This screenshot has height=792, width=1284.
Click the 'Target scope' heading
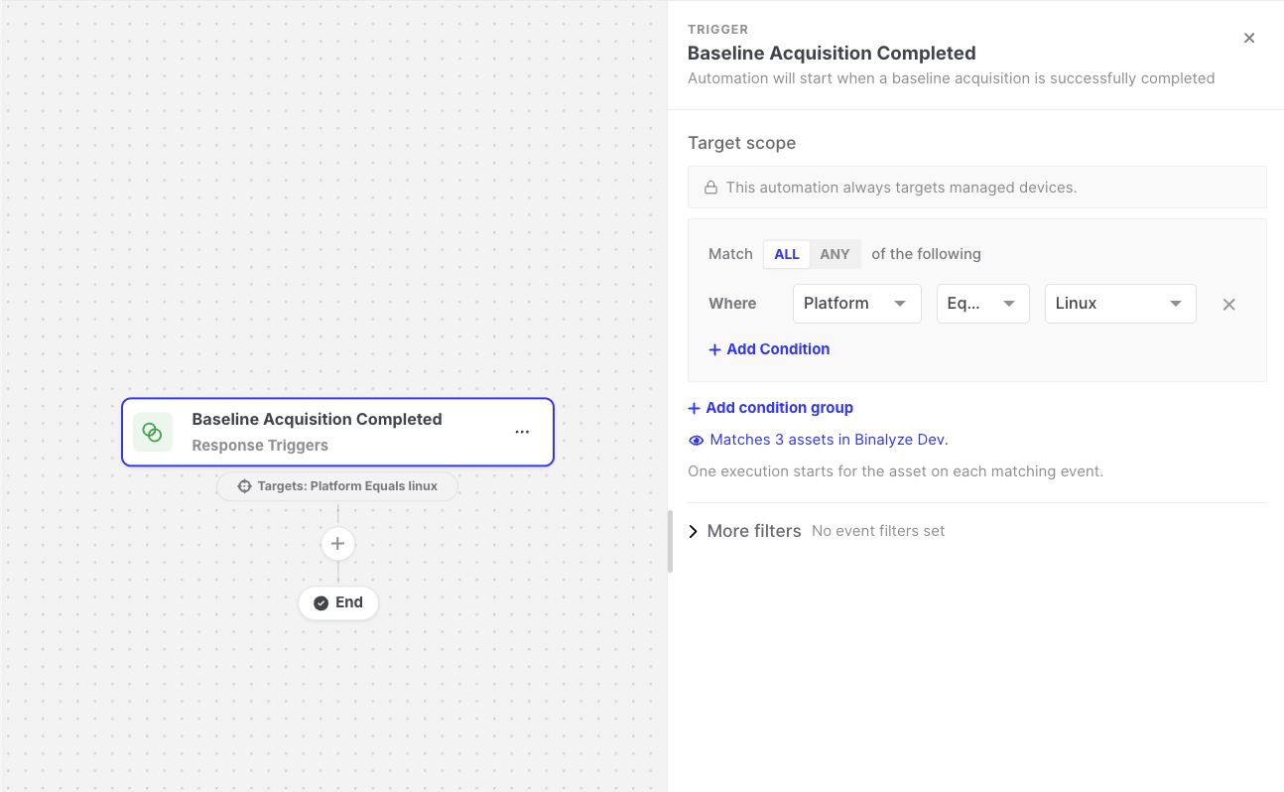[x=742, y=143]
